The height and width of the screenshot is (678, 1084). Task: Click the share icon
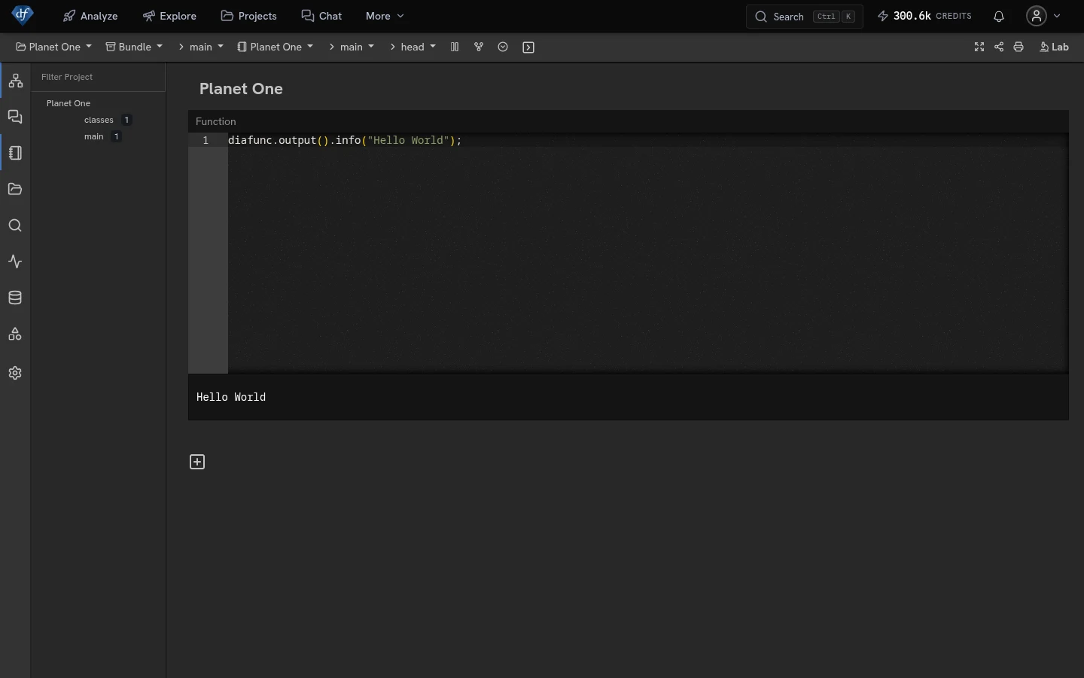[999, 47]
